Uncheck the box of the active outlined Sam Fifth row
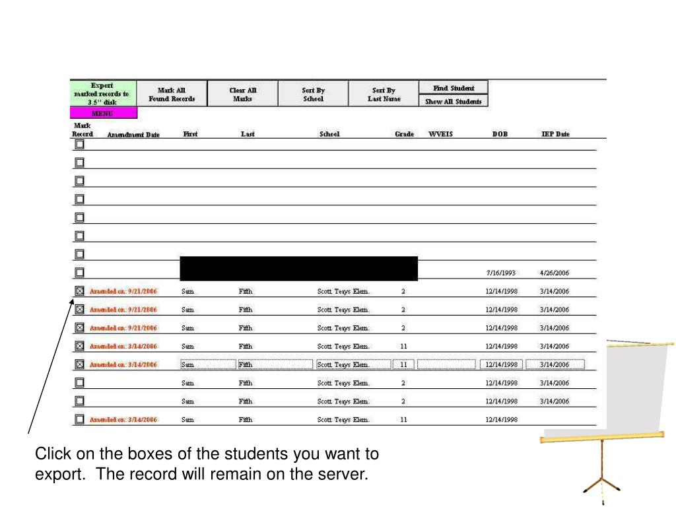676x507 pixels. [79, 364]
